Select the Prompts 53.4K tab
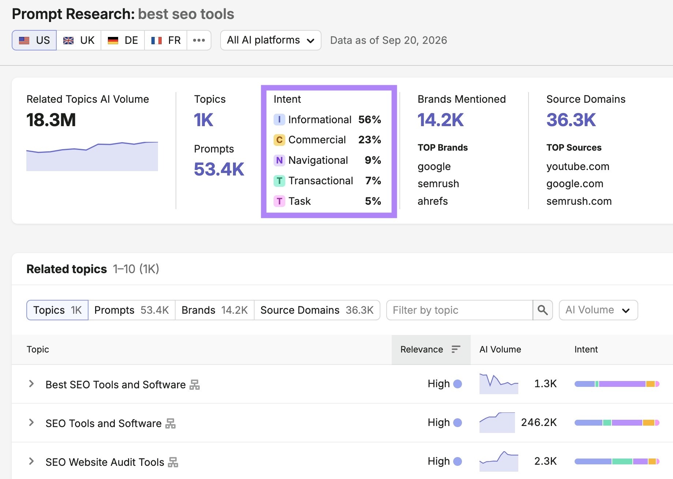 132,310
